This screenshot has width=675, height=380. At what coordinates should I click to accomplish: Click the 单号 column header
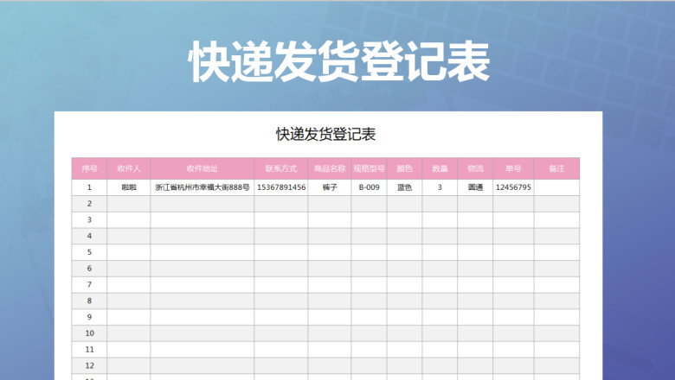pyautogui.click(x=513, y=168)
